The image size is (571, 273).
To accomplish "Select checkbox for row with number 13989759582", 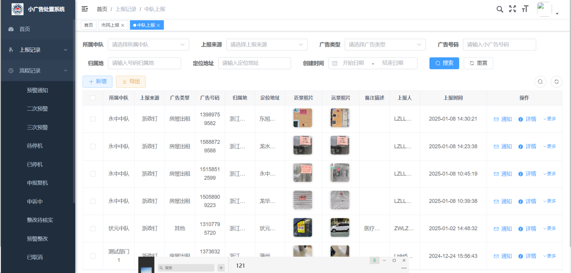I will coord(93,119).
